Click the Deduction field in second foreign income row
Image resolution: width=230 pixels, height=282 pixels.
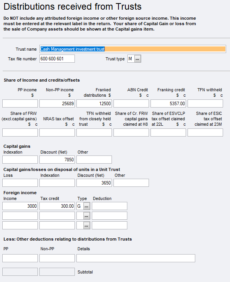pos(110,215)
